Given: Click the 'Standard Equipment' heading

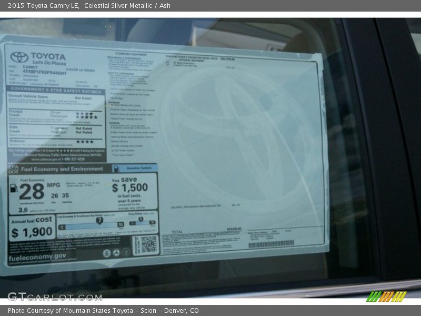Looking at the screenshot, I should [x=131, y=54].
